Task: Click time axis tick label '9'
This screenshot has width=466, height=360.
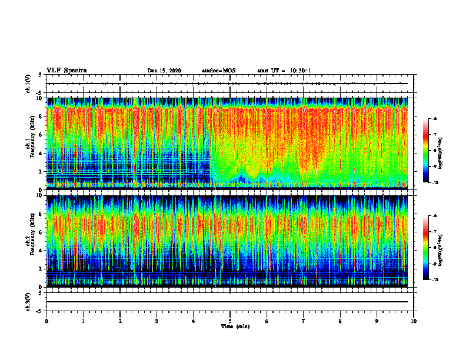Action: coord(377,321)
